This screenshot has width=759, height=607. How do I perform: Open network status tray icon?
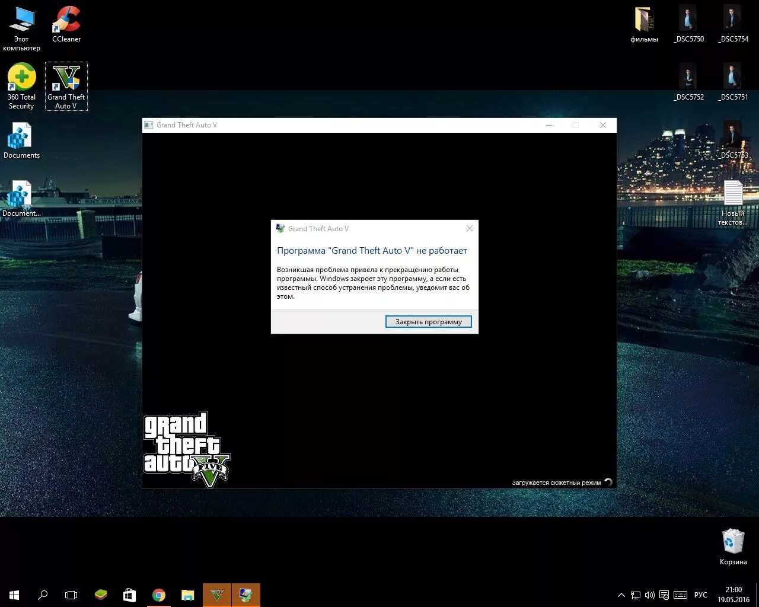coord(635,595)
